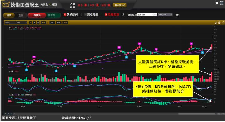Screen dimensions: 225x122
Task: Click the horizontal chart scrollbar thumb
Action: [197, 114]
